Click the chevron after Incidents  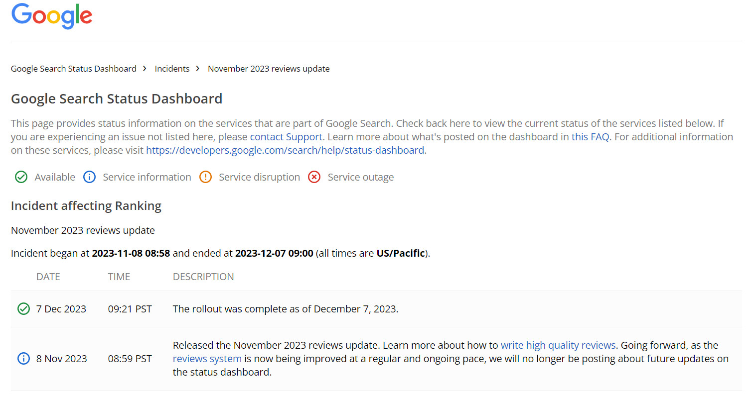click(198, 68)
